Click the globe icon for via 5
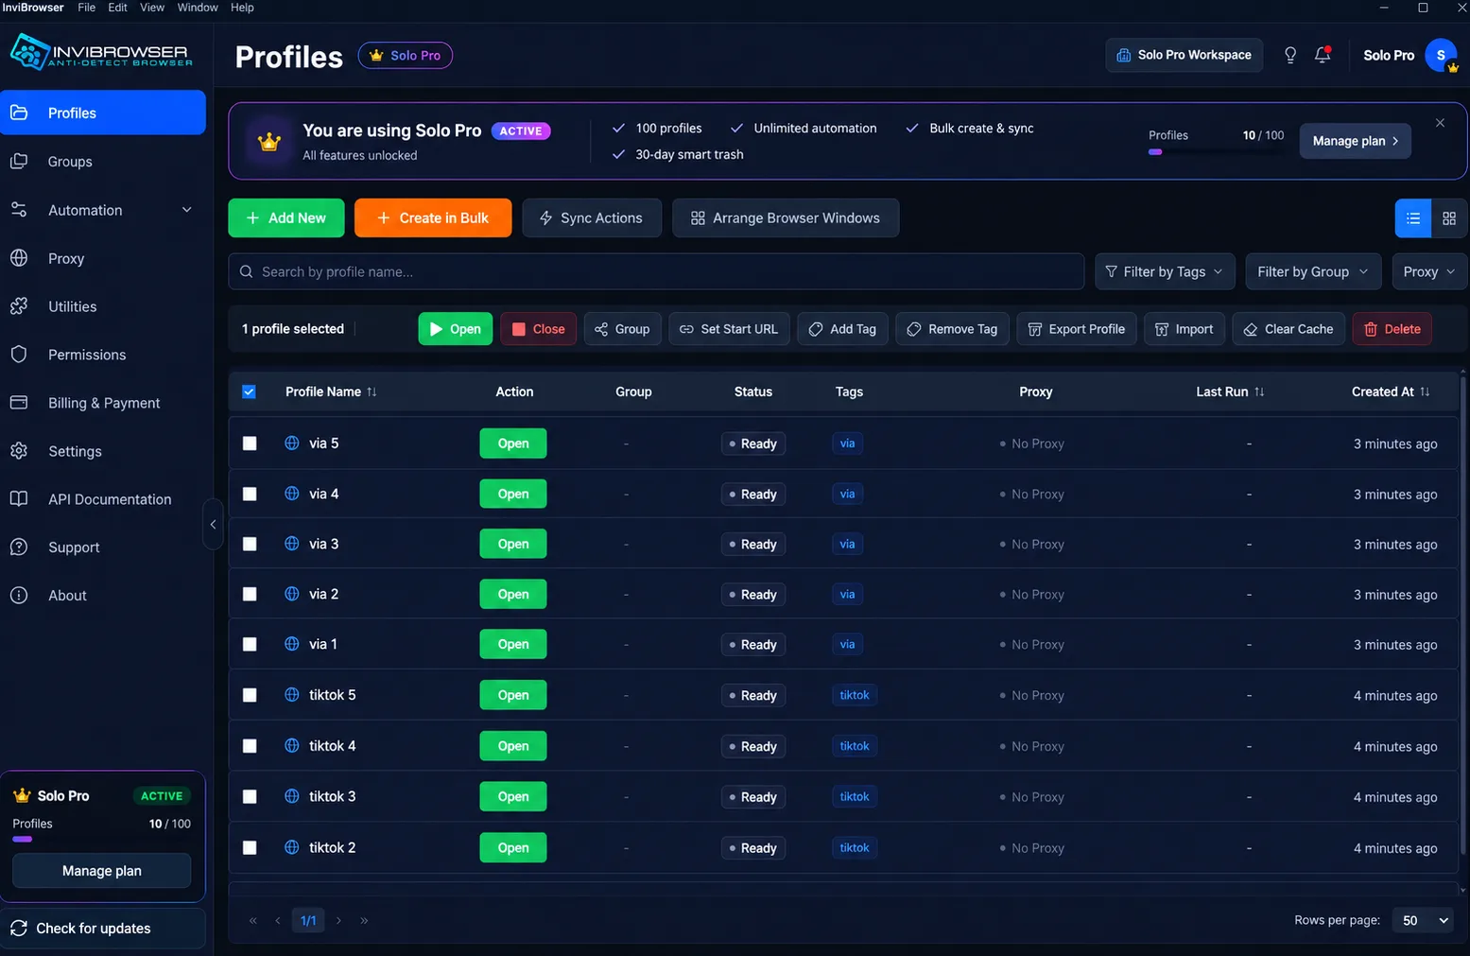Viewport: 1470px width, 956px height. click(292, 443)
